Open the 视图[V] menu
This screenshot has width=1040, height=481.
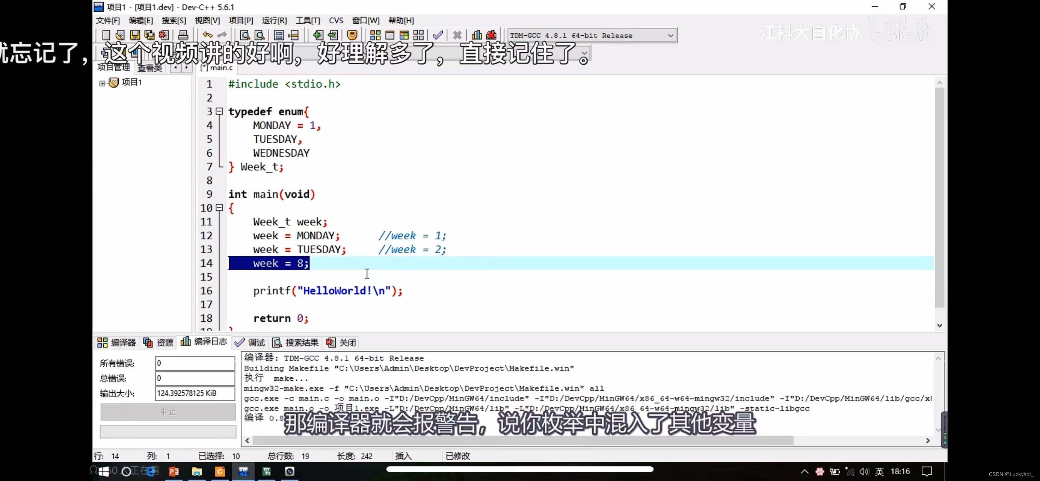point(207,20)
